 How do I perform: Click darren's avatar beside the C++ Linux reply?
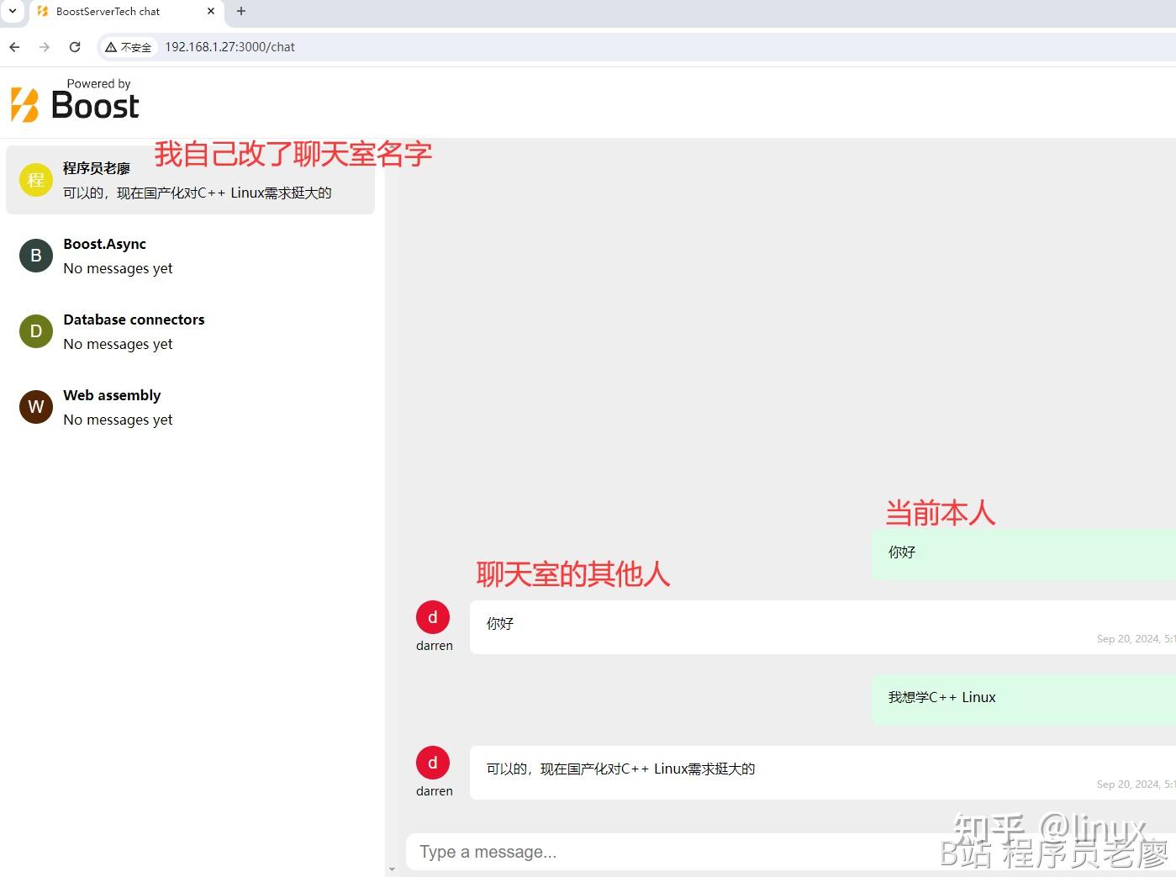point(432,762)
